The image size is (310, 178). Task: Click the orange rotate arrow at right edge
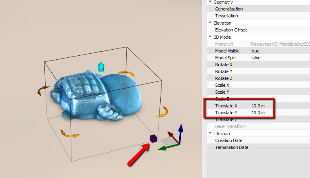(163, 112)
